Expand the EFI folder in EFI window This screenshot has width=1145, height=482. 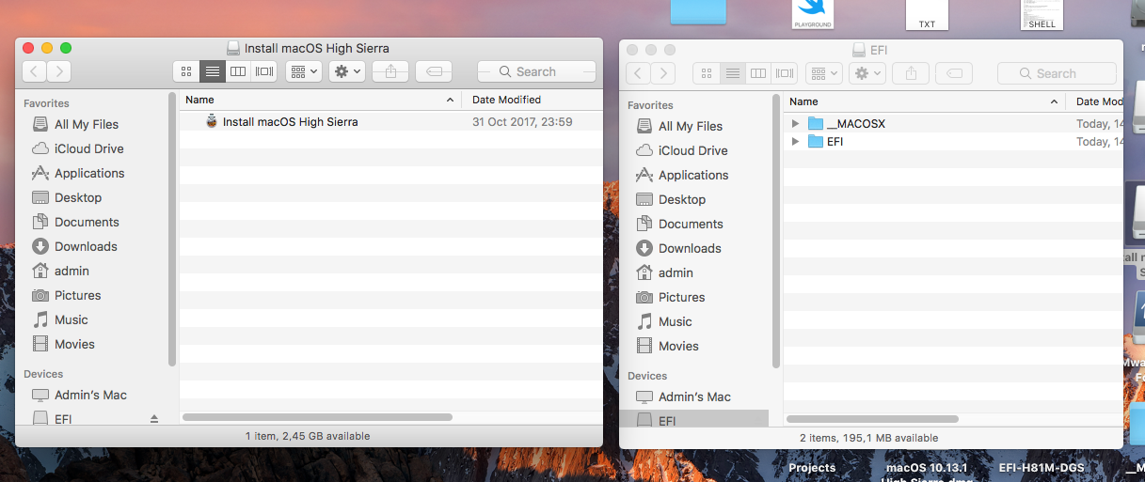[x=796, y=141]
